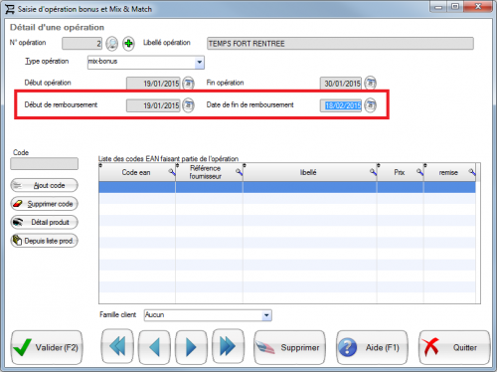Click the N° opération field

[82, 44]
